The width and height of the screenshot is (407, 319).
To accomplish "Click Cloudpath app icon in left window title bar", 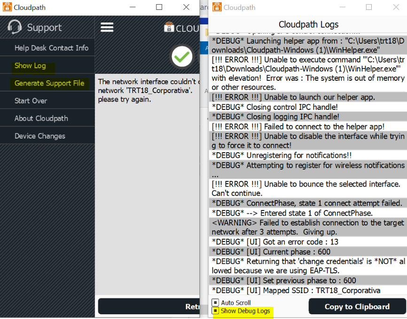I will tap(7, 7).
